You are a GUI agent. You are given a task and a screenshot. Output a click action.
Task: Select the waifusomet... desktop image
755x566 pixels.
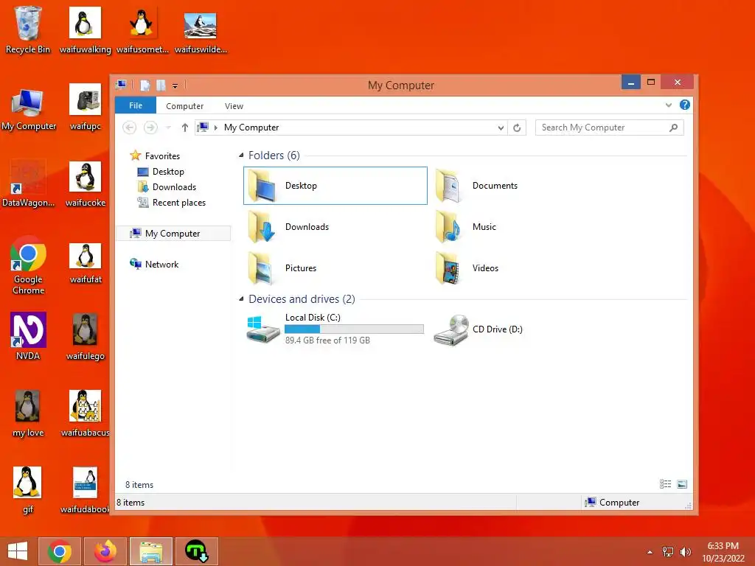(142, 29)
